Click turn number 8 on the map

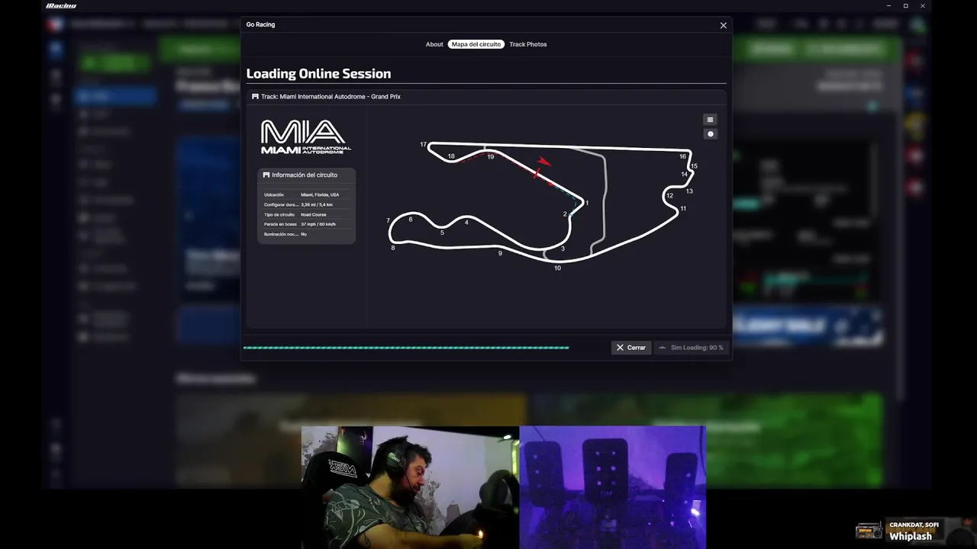point(393,248)
